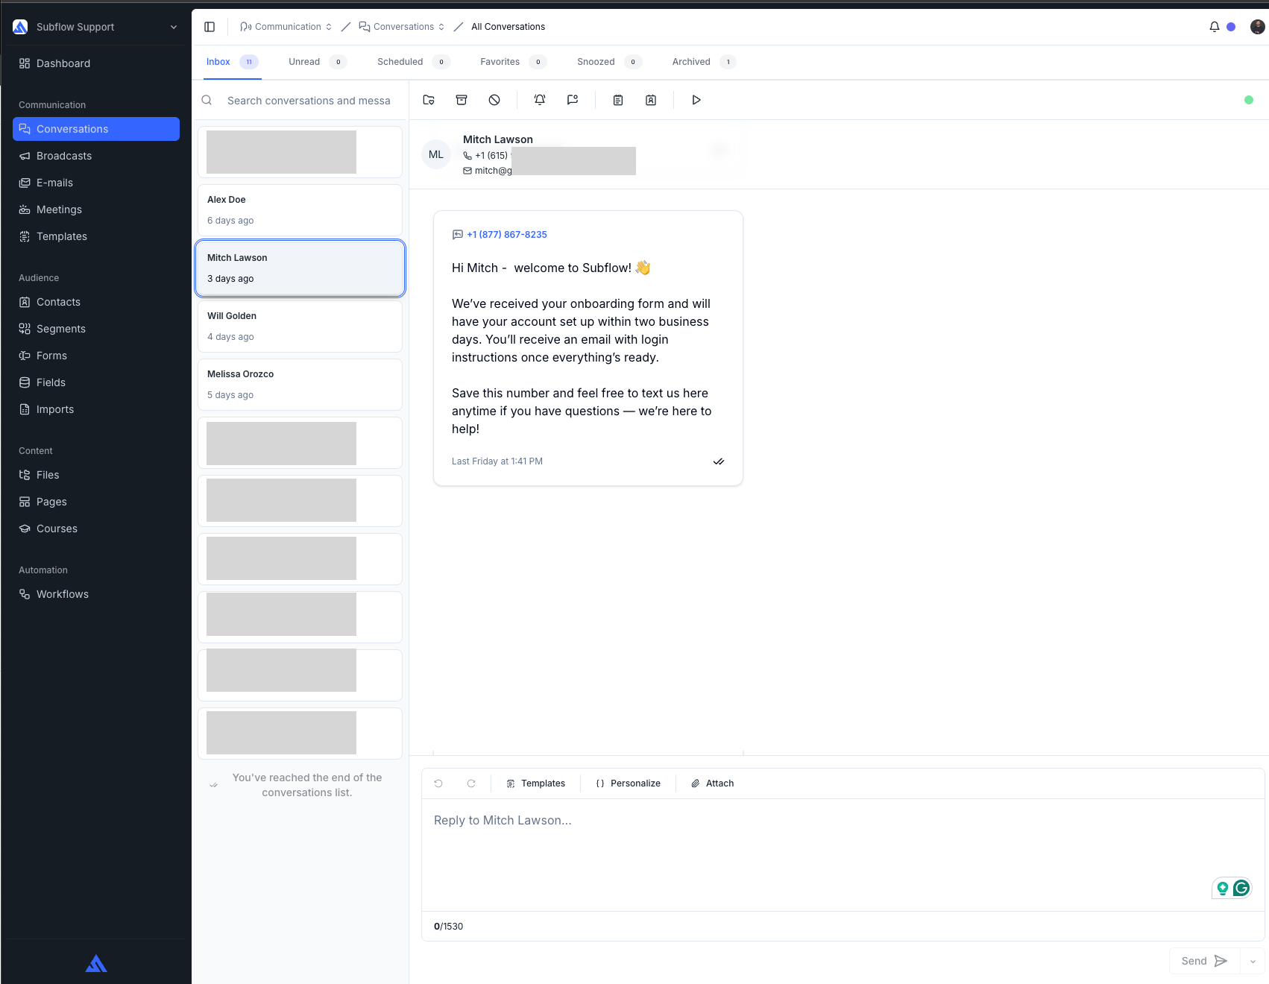The image size is (1269, 984).
Task: Click the play triangle toolbar icon
Action: [696, 100]
